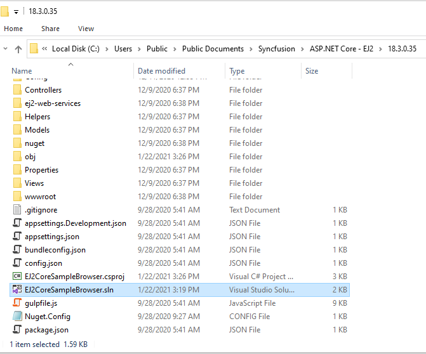The image size is (426, 354).
Task: Go to Syncfusion in the address path
Action: 276,49
